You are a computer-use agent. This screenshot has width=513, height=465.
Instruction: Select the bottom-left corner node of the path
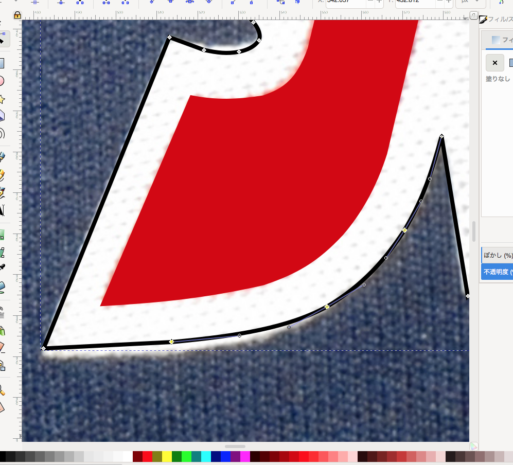pyautogui.click(x=44, y=348)
